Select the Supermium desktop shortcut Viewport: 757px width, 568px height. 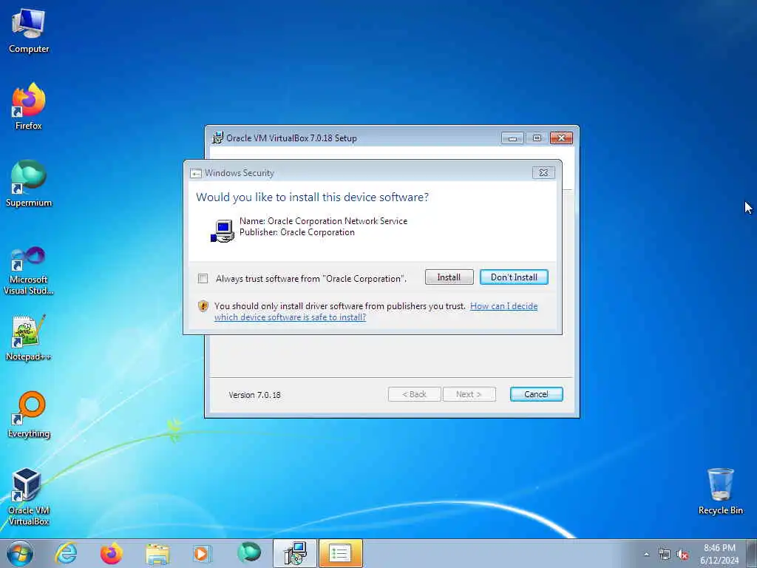pos(29,183)
